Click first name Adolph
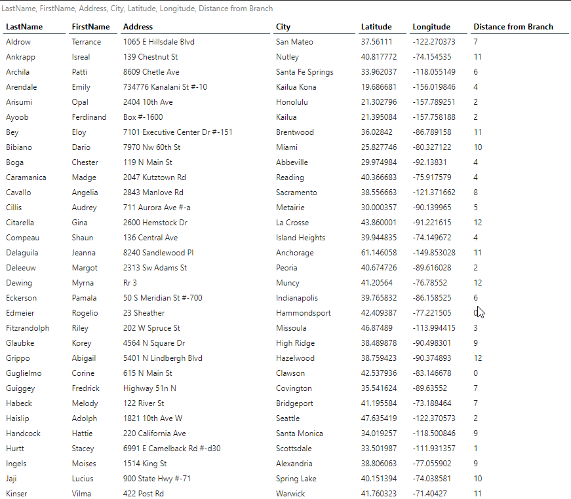This screenshot has width=571, height=499. point(85,418)
